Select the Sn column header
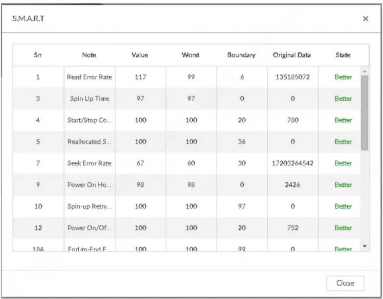The height and width of the screenshot is (299, 383). (x=37, y=55)
